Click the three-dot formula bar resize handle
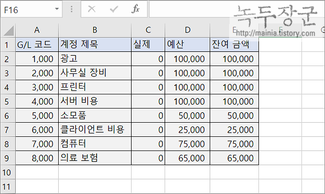Screen dimensions: 325x194 pyautogui.click(x=71, y=9)
